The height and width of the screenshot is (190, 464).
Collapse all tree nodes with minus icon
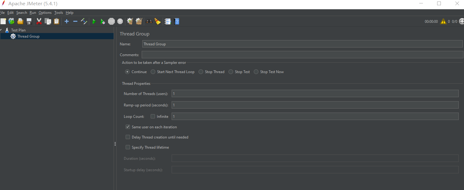(75, 21)
